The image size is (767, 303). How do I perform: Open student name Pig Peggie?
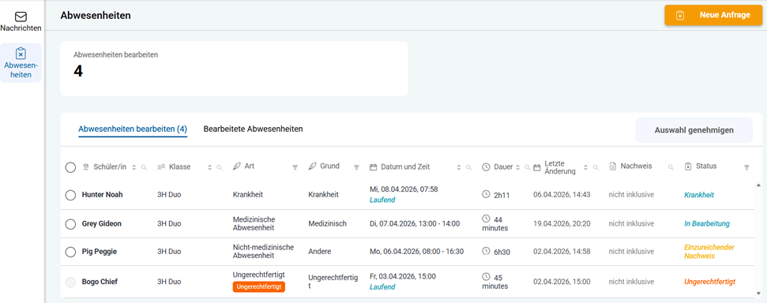[x=100, y=251]
